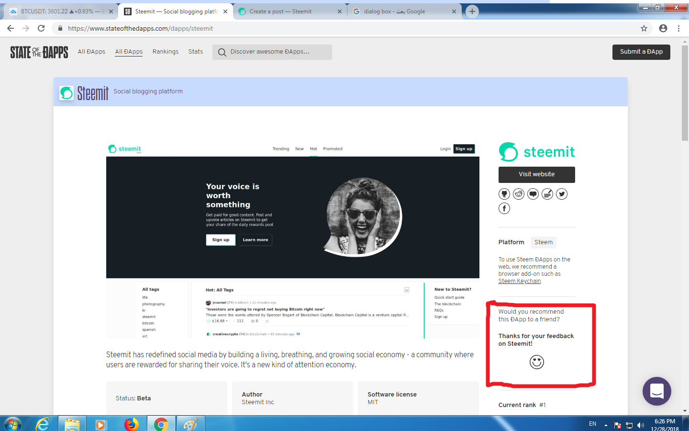Show hidden system tray icons
Screen dimensions: 689x431
(606, 425)
